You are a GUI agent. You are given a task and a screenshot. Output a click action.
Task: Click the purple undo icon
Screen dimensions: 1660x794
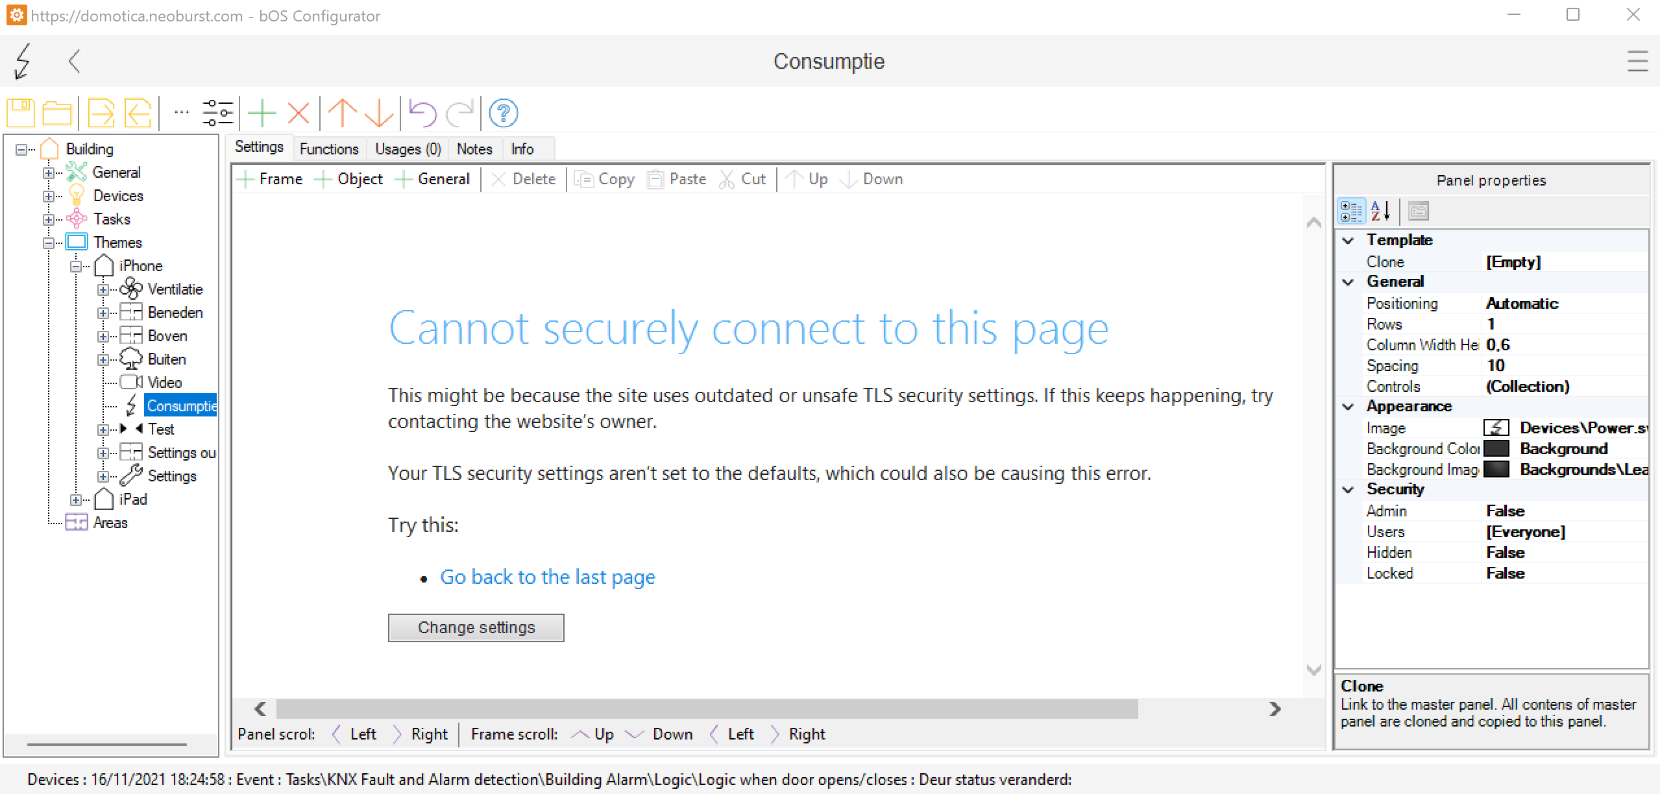pyautogui.click(x=423, y=113)
